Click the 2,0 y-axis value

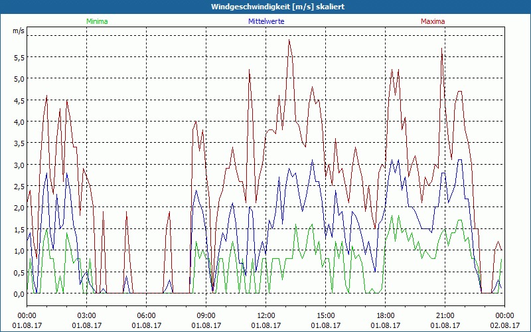coord(19,208)
